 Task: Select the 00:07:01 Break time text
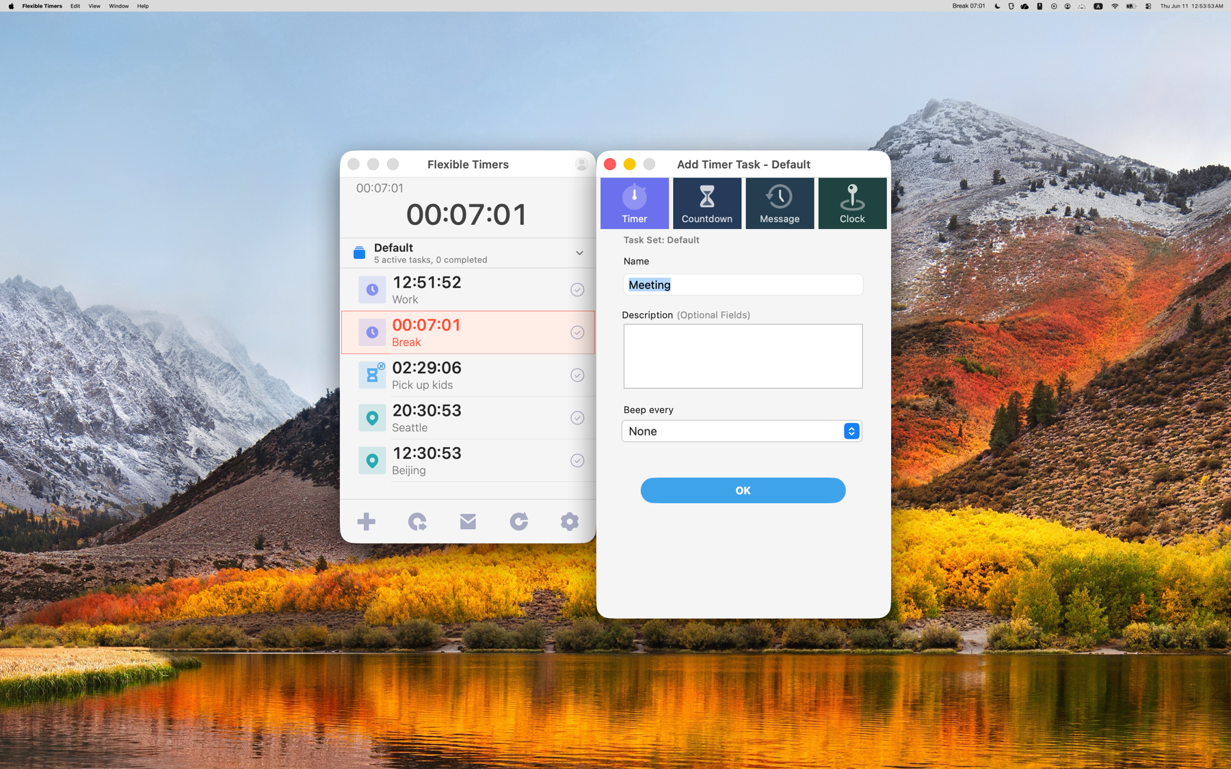pos(426,325)
